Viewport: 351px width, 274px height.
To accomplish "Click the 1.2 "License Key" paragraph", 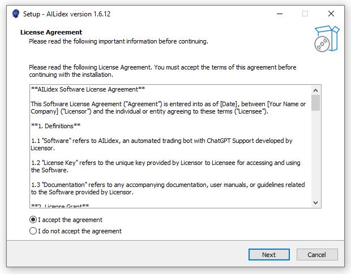I will (166, 166).
